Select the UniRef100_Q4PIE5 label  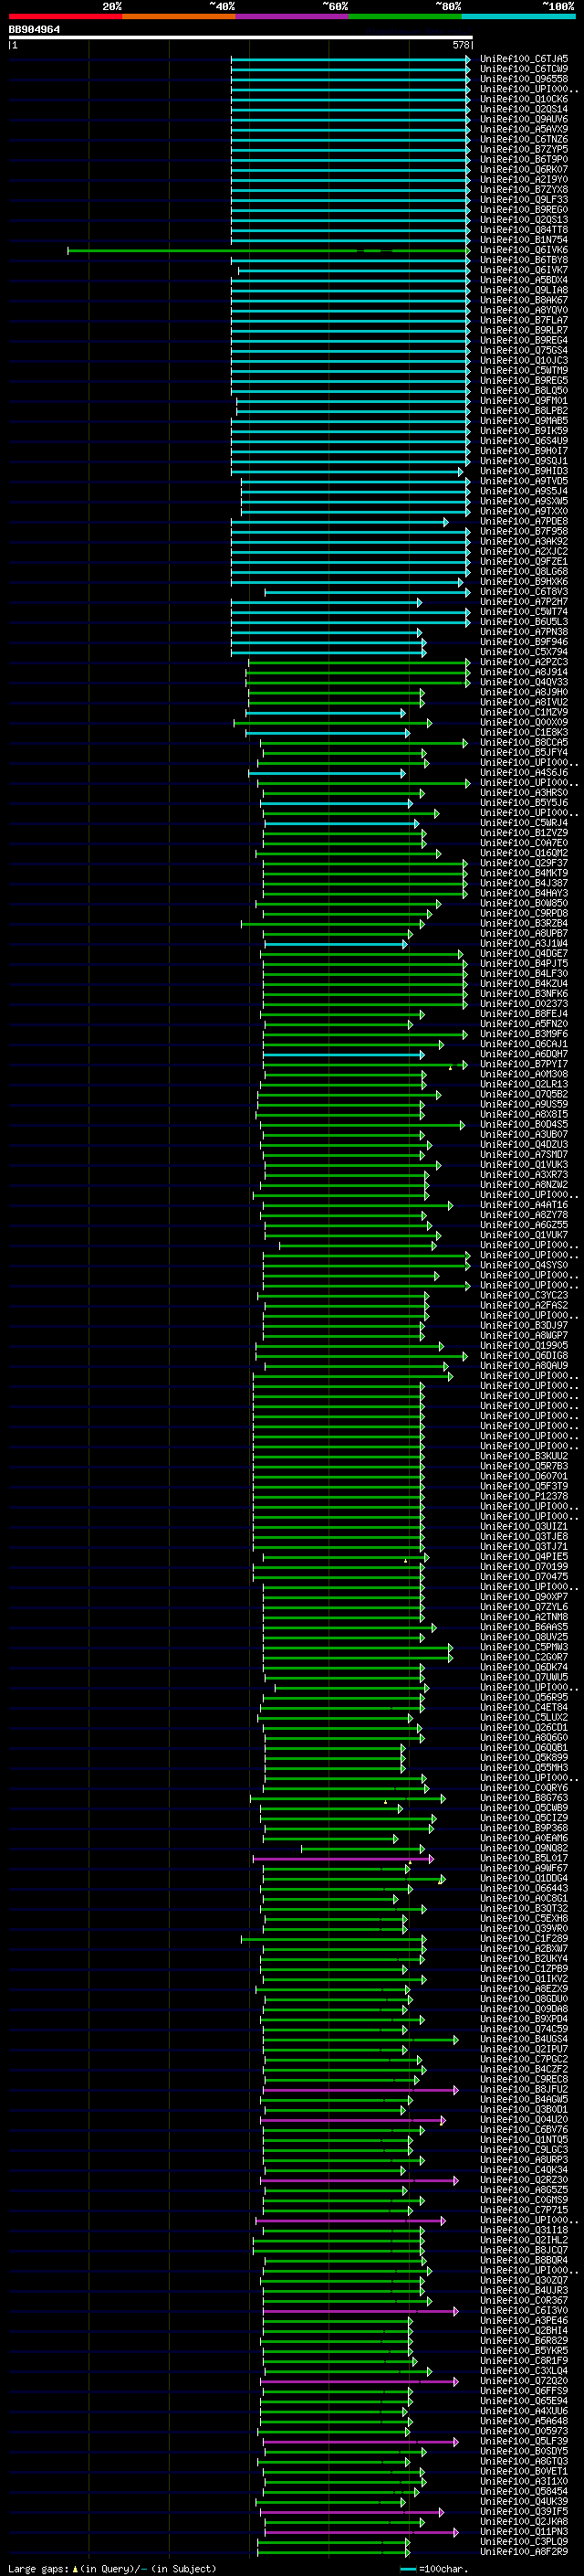524,1556
